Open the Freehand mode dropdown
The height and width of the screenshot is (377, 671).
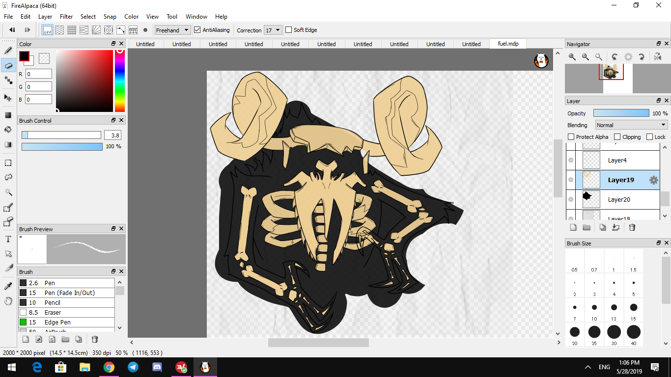[172, 30]
